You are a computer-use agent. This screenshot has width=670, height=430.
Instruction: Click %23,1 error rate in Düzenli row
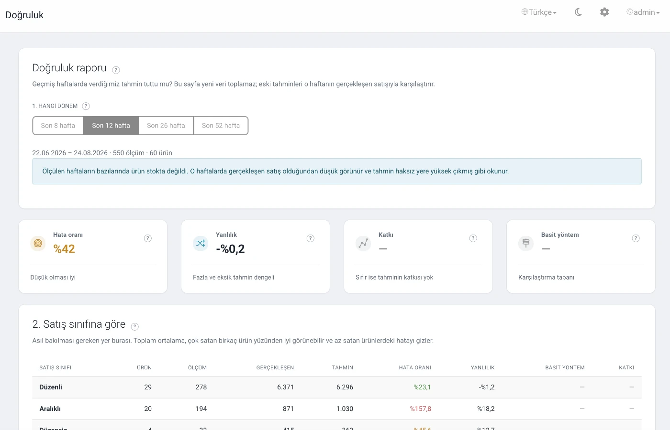coord(422,387)
